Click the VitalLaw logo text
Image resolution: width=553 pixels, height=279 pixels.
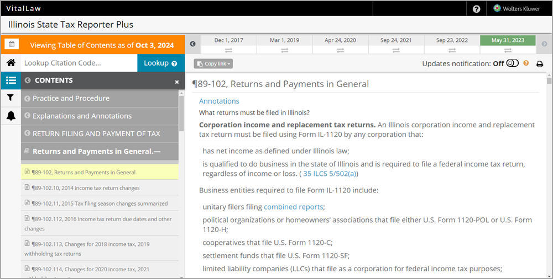coord(24,8)
